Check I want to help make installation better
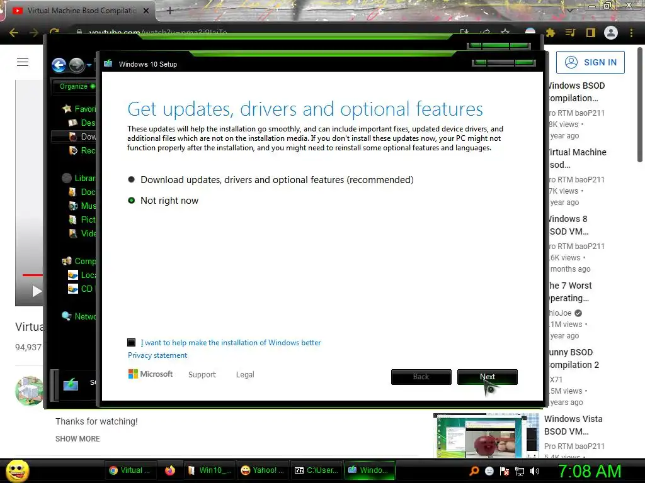This screenshot has width=645, height=483. [x=132, y=343]
